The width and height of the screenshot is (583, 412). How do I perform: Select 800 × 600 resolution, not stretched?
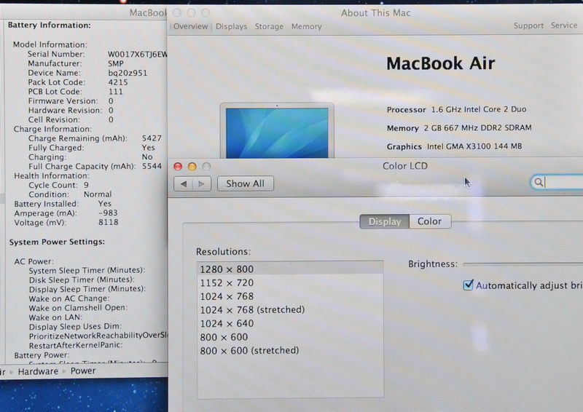290,337
